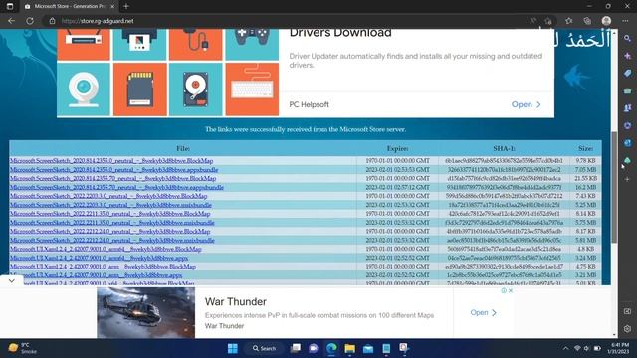Click the File: column header

183,148
